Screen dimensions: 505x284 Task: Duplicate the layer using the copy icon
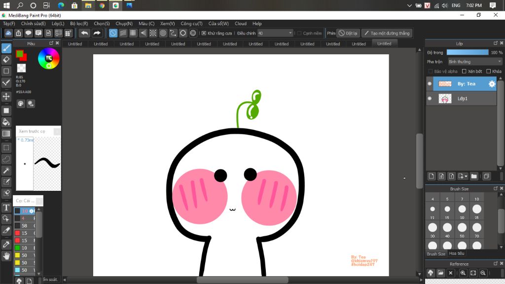[486, 176]
